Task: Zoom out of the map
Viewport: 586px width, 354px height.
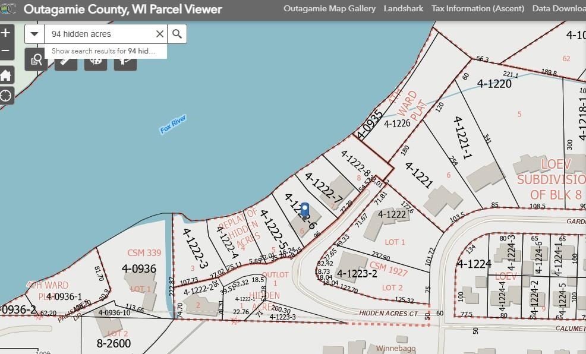Action: click(6, 50)
